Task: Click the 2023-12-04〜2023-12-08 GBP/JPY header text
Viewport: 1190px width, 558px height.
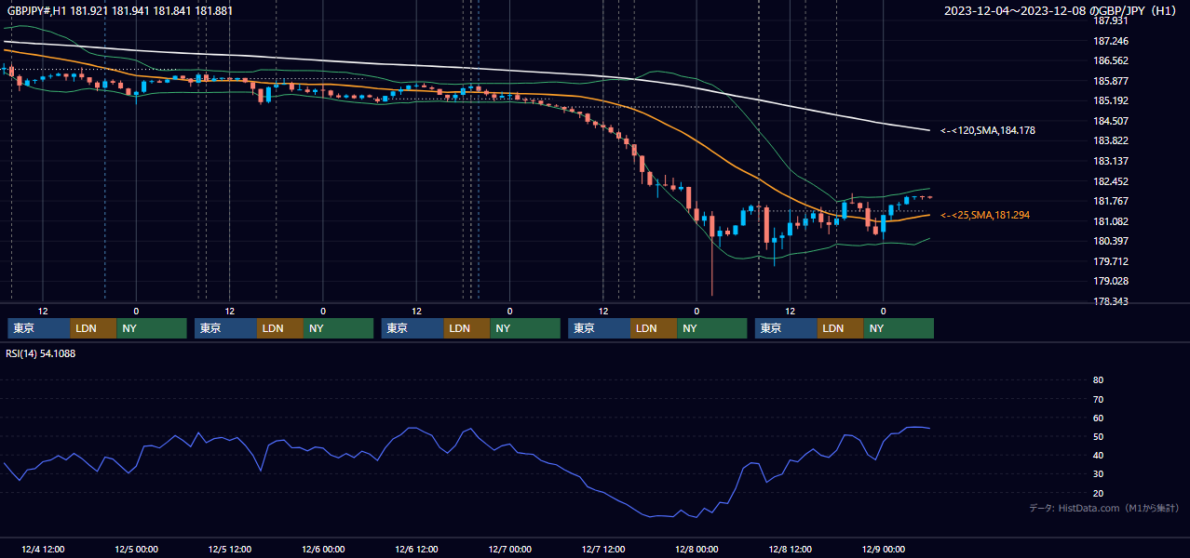Action: (x=1061, y=11)
